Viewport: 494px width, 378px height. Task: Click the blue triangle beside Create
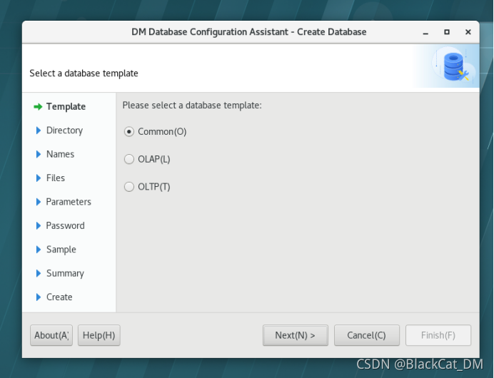39,297
